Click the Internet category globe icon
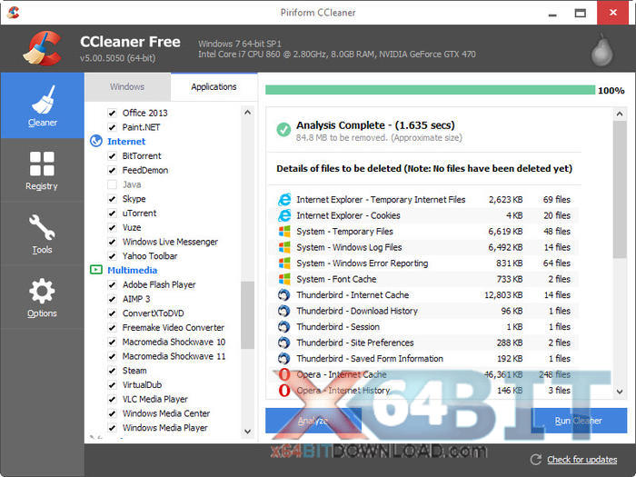 [x=96, y=141]
